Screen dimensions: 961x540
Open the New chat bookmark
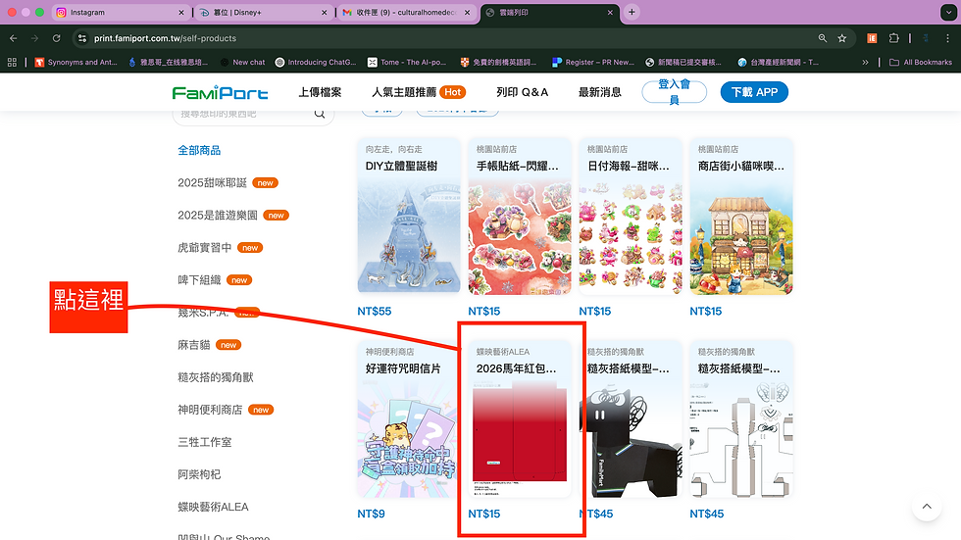click(x=243, y=62)
